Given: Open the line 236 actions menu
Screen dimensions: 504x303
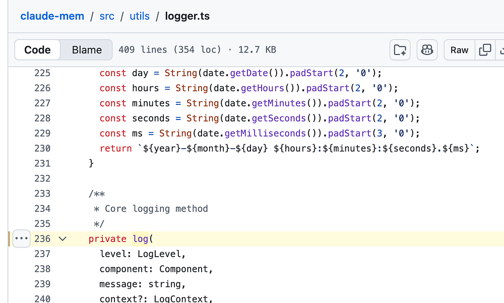Looking at the screenshot, I should [21, 238].
